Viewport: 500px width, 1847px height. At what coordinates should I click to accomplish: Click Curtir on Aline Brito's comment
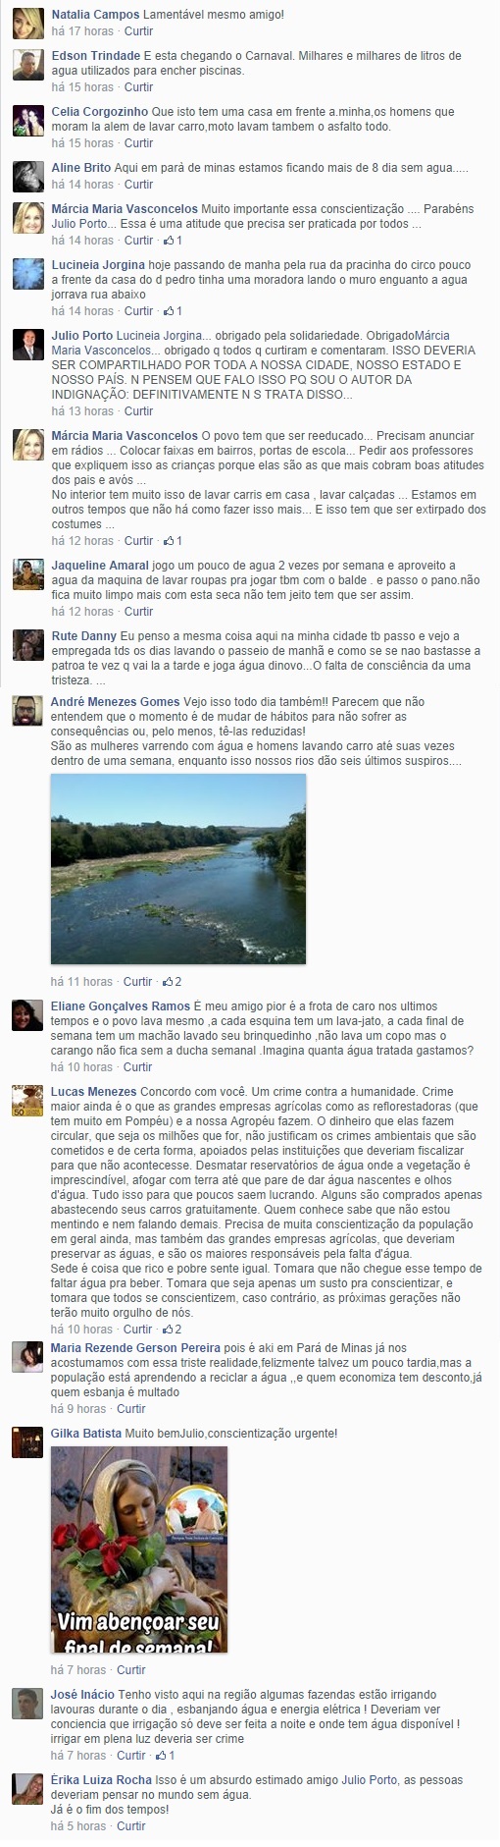click(138, 185)
